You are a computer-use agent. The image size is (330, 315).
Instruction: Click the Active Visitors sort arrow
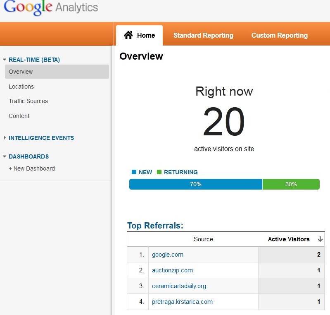tap(320, 239)
